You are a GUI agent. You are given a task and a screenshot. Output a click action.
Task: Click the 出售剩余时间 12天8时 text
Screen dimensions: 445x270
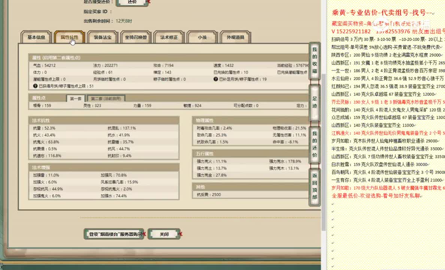coord(108,21)
